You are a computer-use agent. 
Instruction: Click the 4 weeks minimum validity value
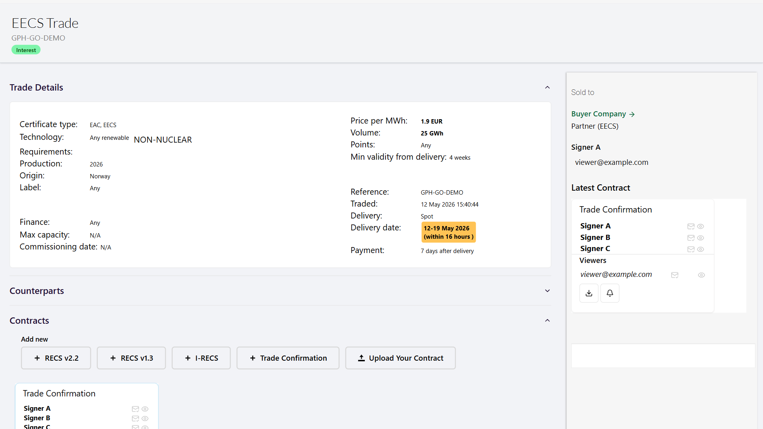(460, 158)
